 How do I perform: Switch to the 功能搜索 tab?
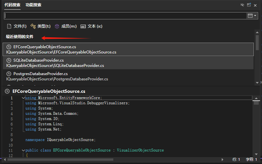(x=33, y=5)
